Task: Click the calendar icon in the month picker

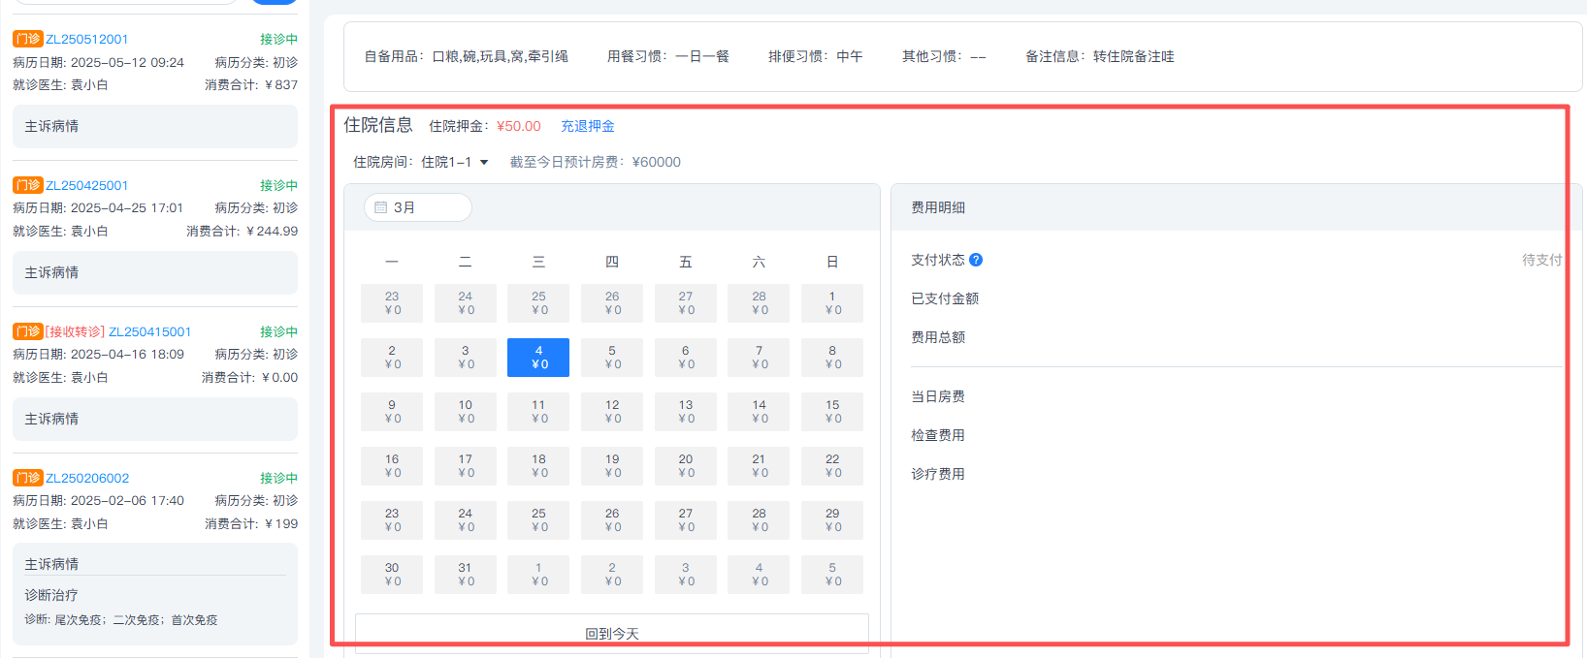Action: 380,207
